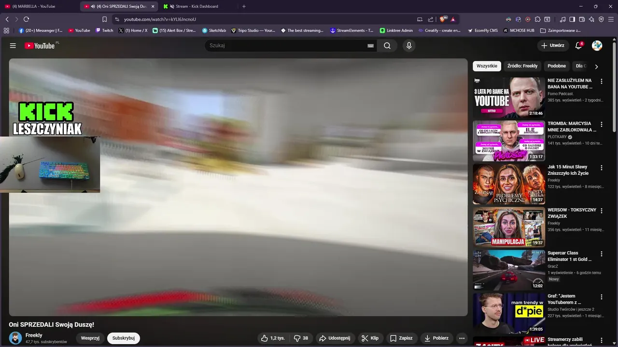
Task: Open options for Supercar Class Eliminator video
Action: [602, 254]
